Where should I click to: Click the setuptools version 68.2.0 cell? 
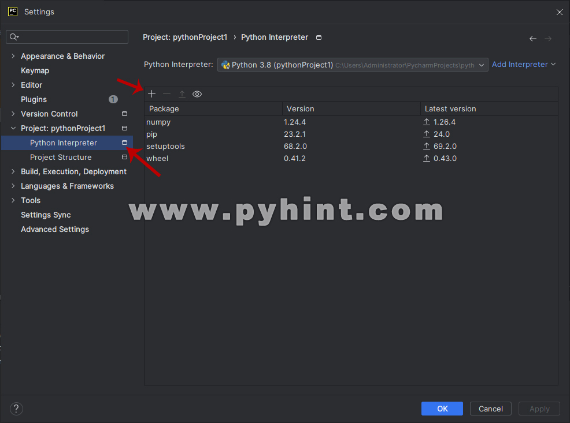click(x=295, y=146)
